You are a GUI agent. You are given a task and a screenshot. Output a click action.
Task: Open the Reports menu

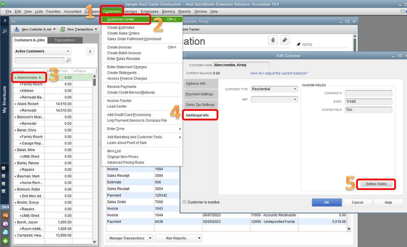(x=185, y=11)
